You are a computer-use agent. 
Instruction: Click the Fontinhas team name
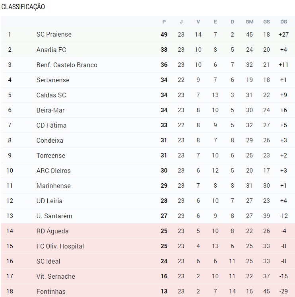[51, 291]
